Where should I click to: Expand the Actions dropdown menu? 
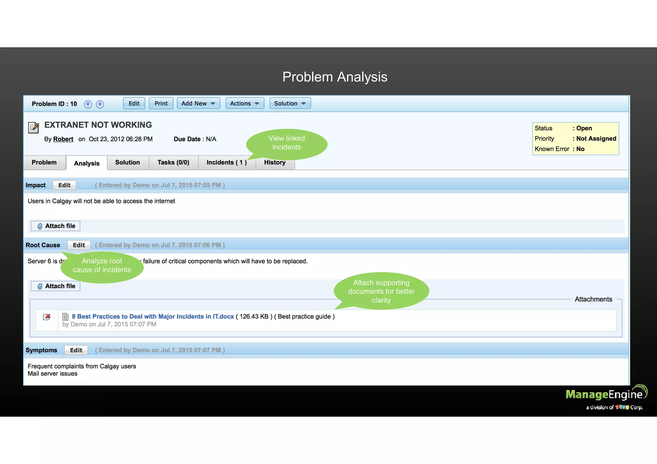click(x=245, y=103)
